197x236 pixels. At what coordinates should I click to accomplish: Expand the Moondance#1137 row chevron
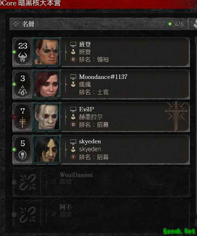coord(66,84)
